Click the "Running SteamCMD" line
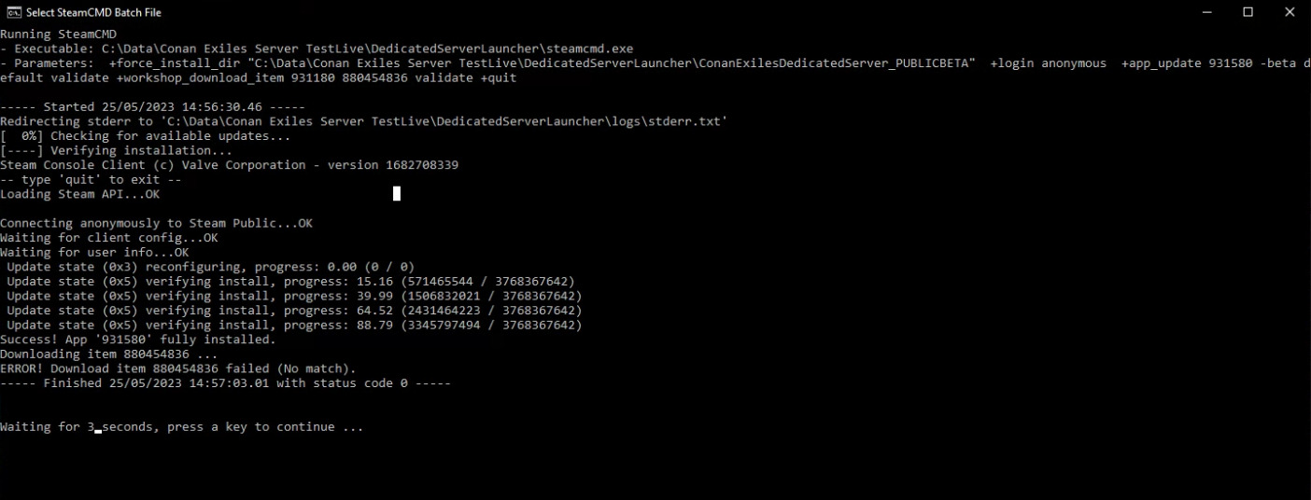 point(58,35)
